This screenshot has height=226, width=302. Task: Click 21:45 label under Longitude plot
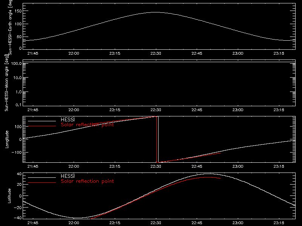(33, 166)
